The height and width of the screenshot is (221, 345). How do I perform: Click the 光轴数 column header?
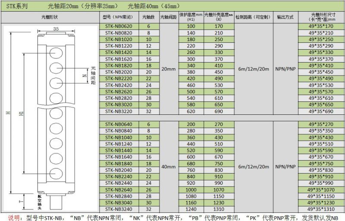click(x=149, y=17)
